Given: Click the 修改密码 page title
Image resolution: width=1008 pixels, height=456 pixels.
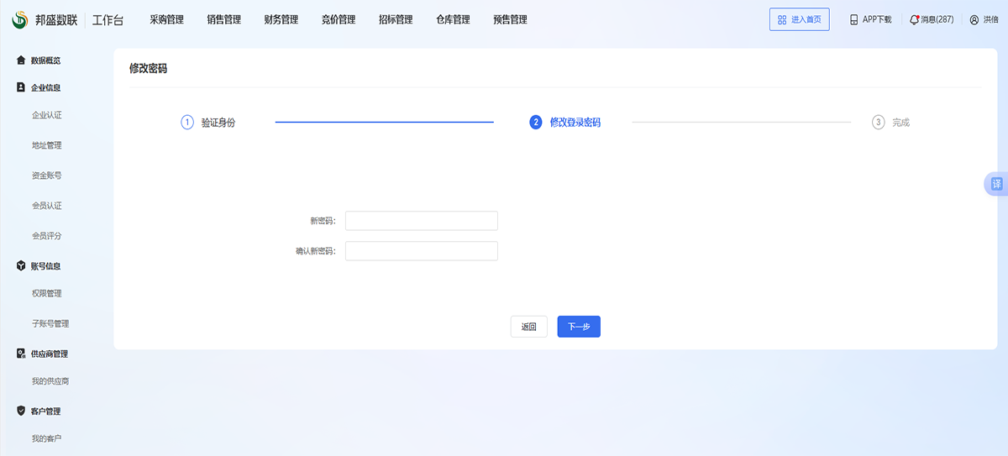Looking at the screenshot, I should [x=148, y=69].
